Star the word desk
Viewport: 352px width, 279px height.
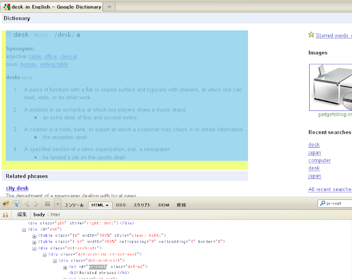(x=9, y=34)
